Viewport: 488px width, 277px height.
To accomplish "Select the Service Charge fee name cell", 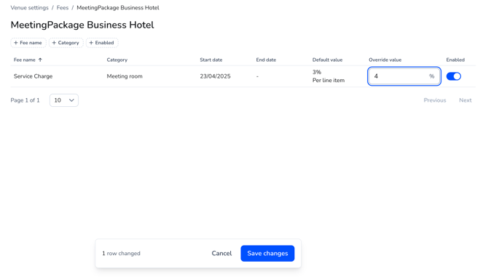I will 33,76.
